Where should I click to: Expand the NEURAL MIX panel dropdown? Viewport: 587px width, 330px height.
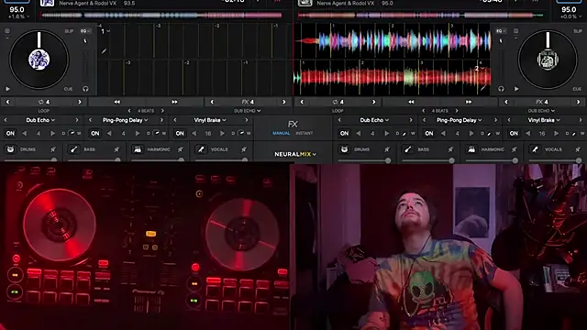pos(295,154)
